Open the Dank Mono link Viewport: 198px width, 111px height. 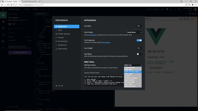93,35
